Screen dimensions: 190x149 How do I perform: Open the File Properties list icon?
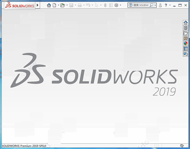(x=111, y=5)
